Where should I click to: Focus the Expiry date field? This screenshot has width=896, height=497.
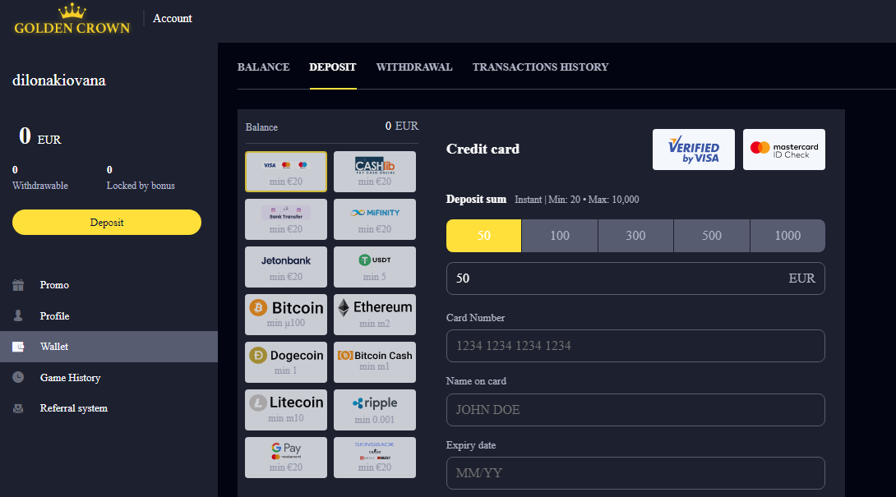point(635,473)
